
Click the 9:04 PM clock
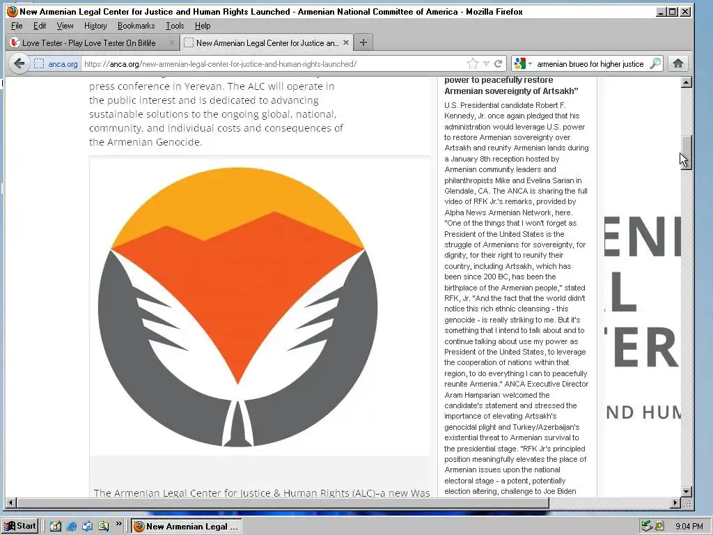coord(689,527)
